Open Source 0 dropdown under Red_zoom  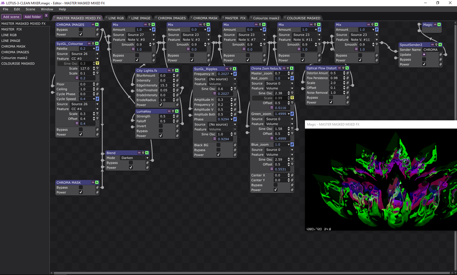[x=279, y=83]
